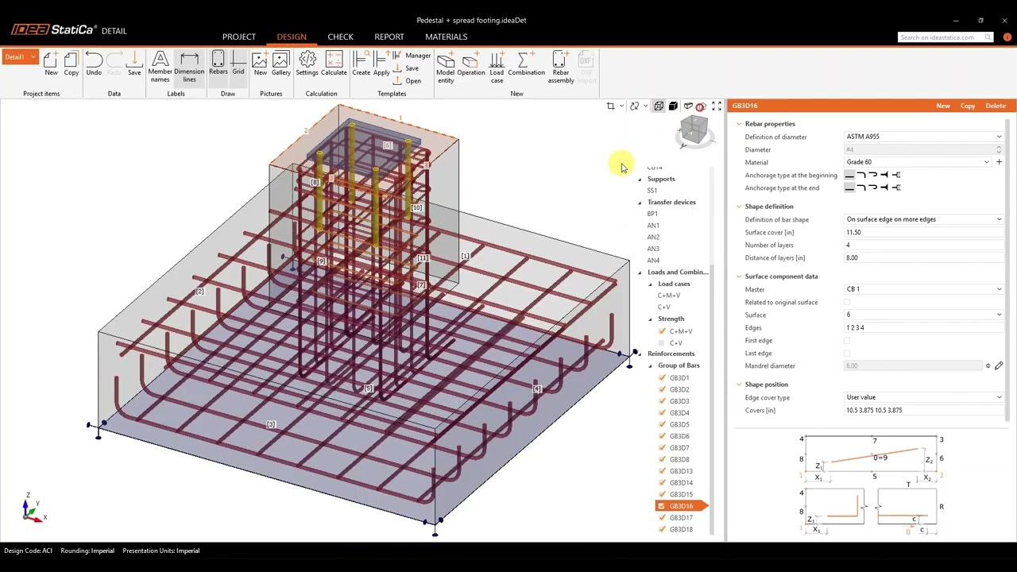
Task: Toggle Related to original surface checkbox
Action: coord(847,302)
